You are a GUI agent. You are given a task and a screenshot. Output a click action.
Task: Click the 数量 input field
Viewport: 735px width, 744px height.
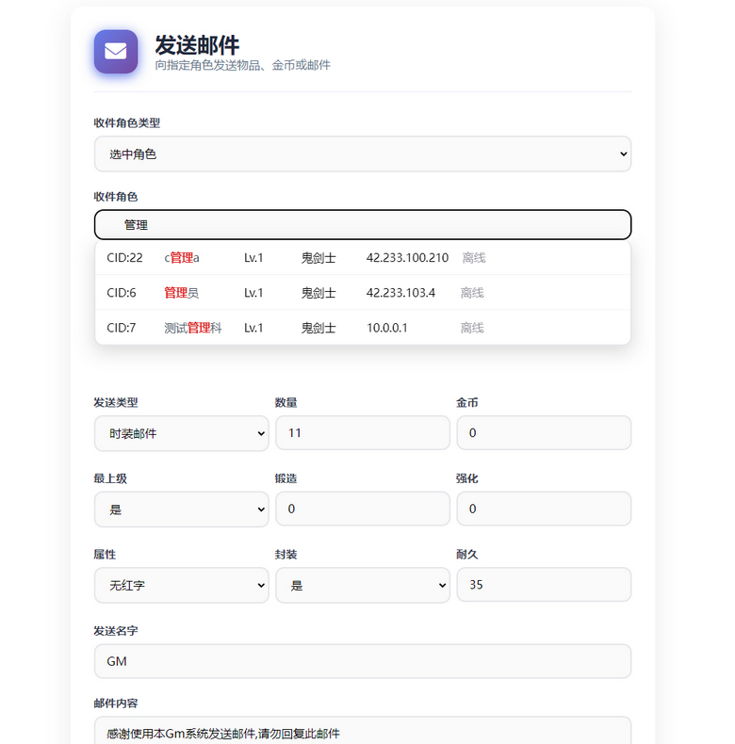click(x=362, y=433)
